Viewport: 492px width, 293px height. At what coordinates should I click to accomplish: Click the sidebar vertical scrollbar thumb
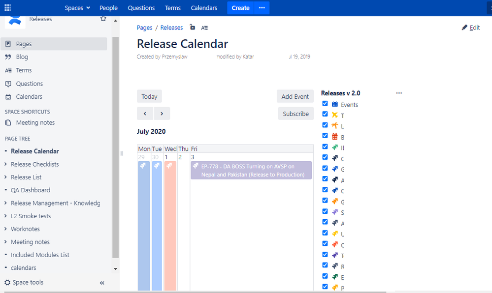point(115,147)
